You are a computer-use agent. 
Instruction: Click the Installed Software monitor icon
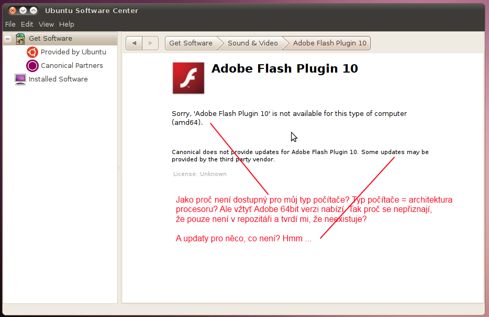pyautogui.click(x=20, y=79)
